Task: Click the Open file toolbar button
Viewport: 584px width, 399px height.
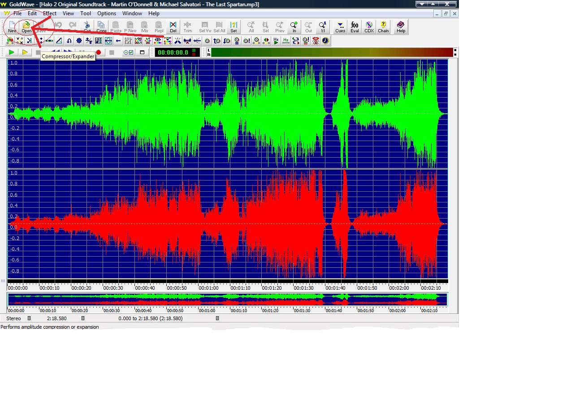Action: pyautogui.click(x=26, y=26)
